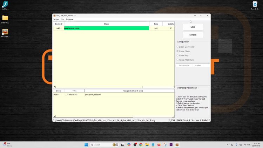This screenshot has width=263, height=148.
Task: Click the Key(overwrite) column header
Action: 184,65
